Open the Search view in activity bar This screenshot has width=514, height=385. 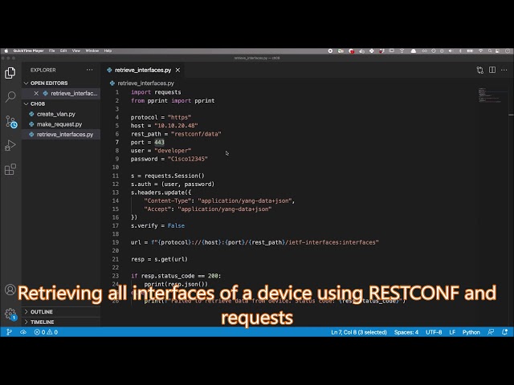(10, 97)
